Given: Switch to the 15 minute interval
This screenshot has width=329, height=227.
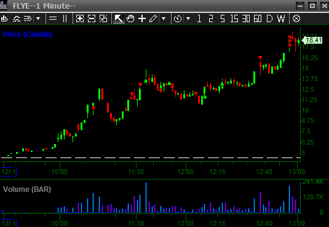Looking at the screenshot, I should [234, 18].
